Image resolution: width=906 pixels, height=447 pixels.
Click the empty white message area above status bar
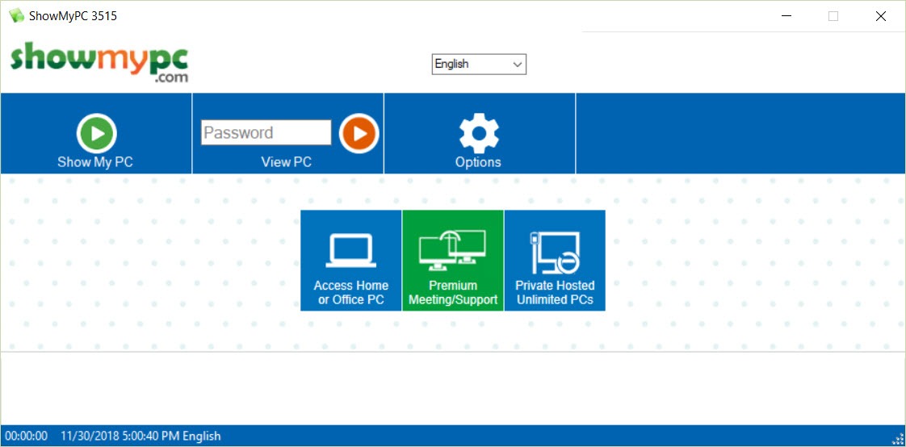[x=452, y=387]
